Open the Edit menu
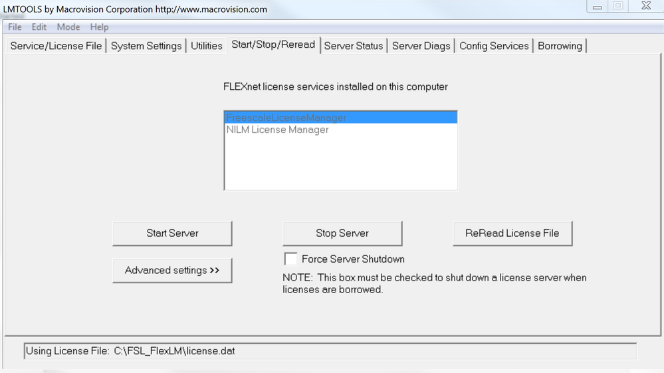Image resolution: width=664 pixels, height=373 pixels. (39, 27)
